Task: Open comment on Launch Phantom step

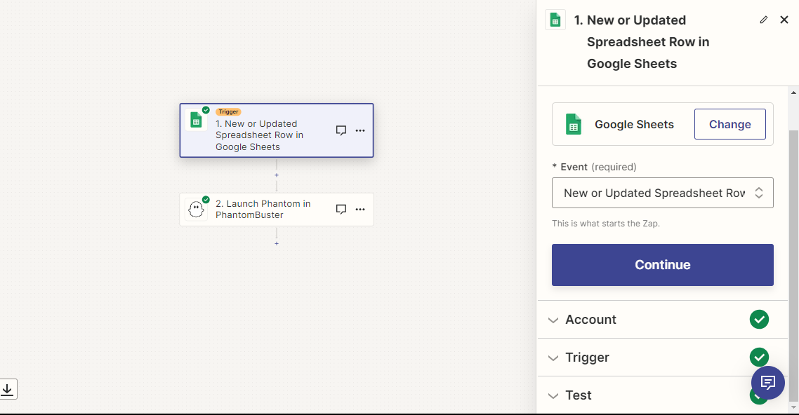Action: [341, 209]
